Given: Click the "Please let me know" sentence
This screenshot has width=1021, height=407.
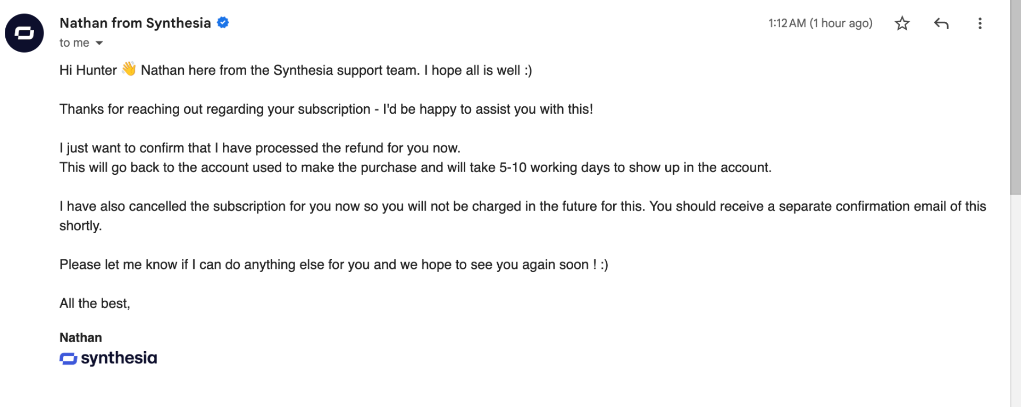Looking at the screenshot, I should pyautogui.click(x=333, y=265).
